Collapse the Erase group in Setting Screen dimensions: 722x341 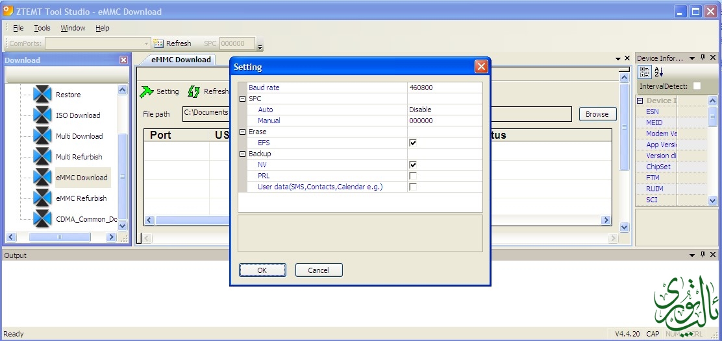[243, 132]
